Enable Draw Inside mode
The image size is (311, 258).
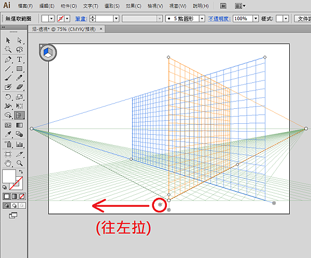coord(22,206)
